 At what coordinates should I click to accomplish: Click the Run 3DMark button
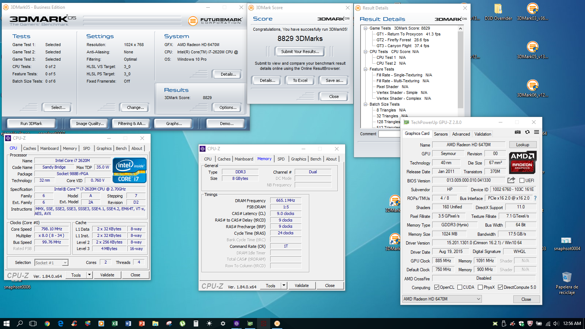pos(31,124)
